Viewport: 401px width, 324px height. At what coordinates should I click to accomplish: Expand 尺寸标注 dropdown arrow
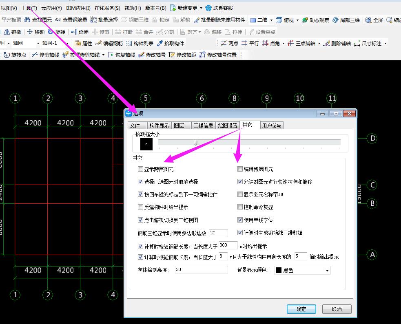(x=385, y=44)
